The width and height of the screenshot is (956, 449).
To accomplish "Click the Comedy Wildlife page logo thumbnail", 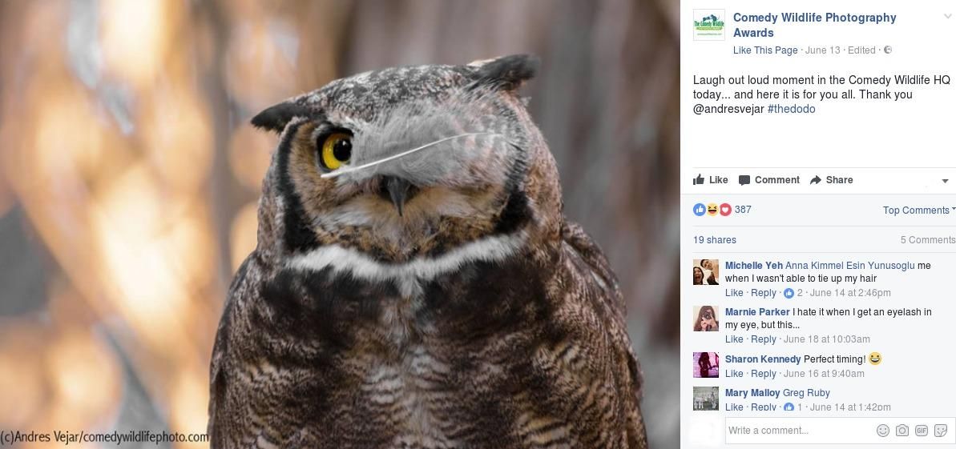I will pos(708,25).
